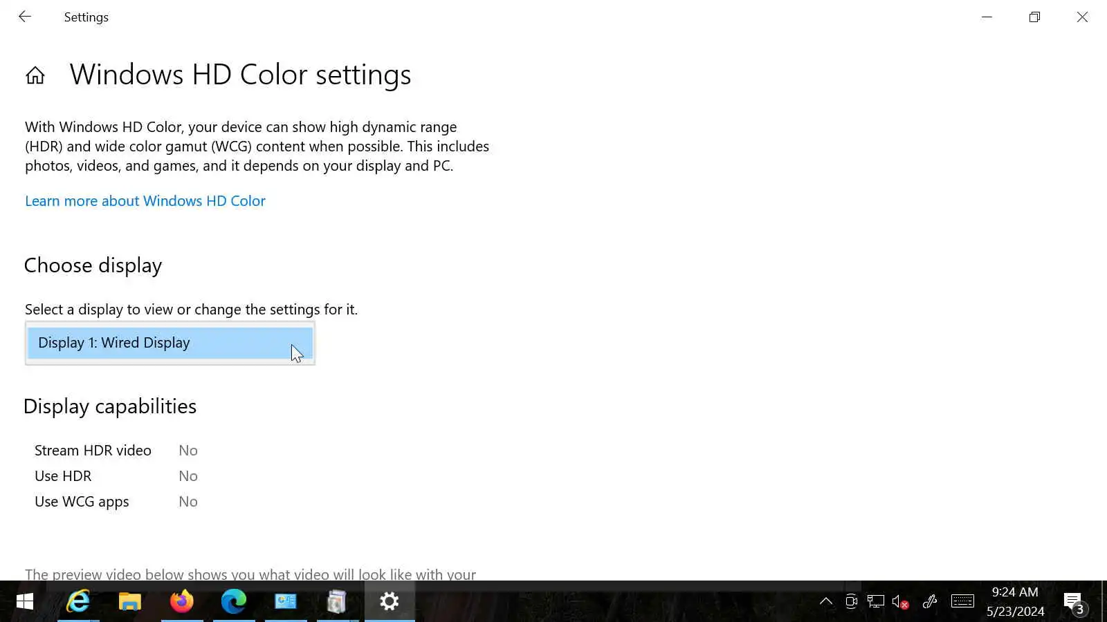This screenshot has width=1107, height=622.
Task: Open the network status tray icon
Action: click(x=876, y=601)
